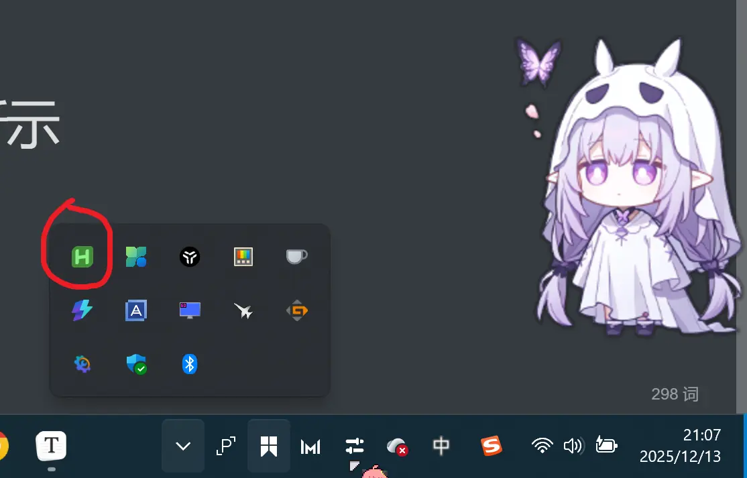
Task: Open the battery status icon
Action: point(606,445)
